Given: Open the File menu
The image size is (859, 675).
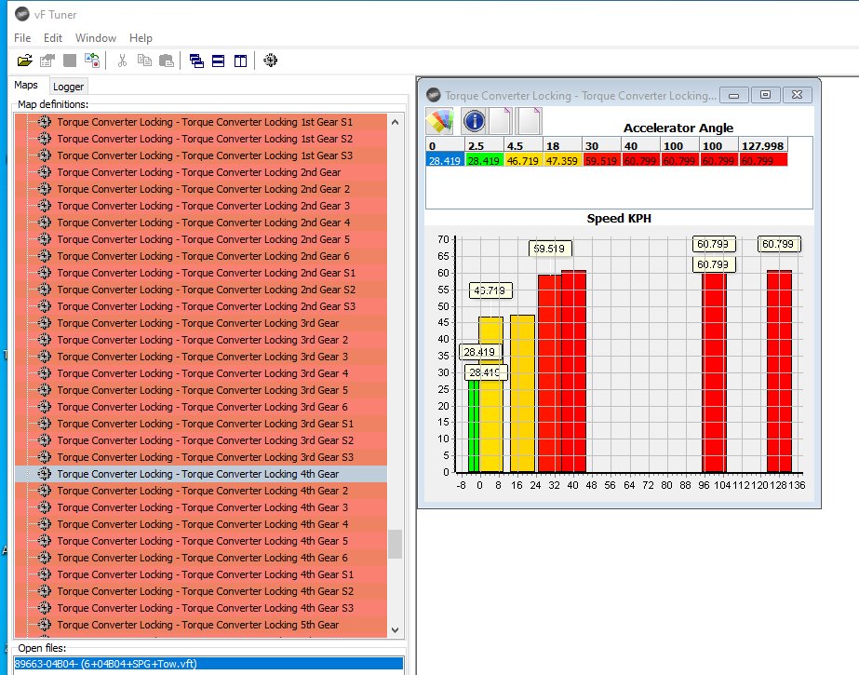Looking at the screenshot, I should [x=22, y=38].
